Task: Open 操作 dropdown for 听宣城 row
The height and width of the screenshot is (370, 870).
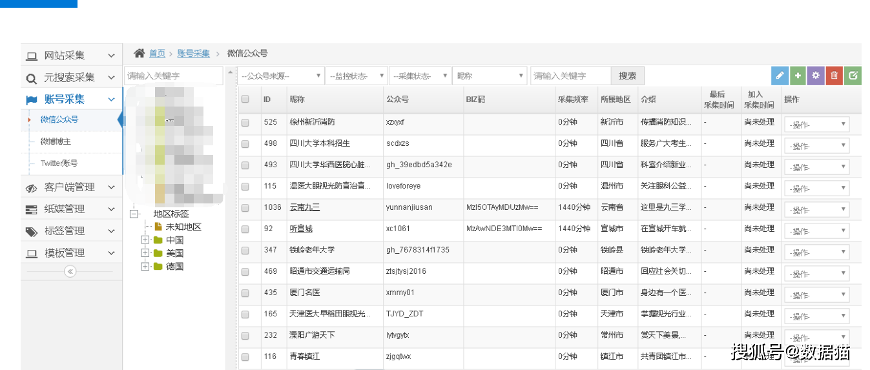Action: [x=816, y=231]
